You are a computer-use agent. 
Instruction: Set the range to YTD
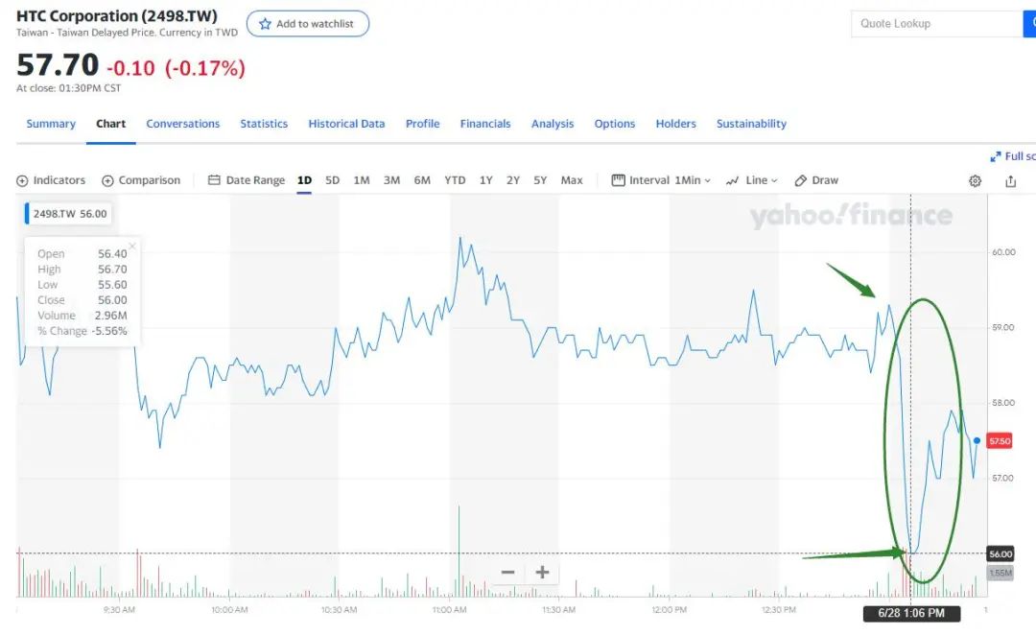(455, 180)
